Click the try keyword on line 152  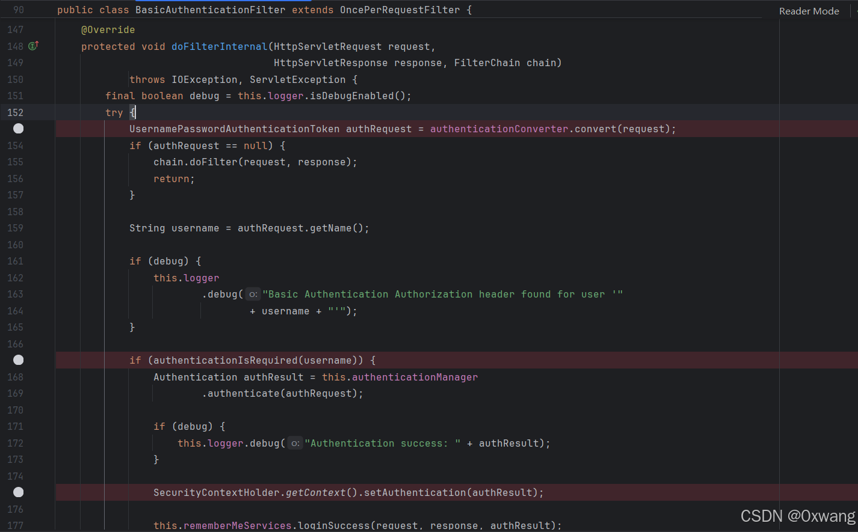tap(114, 112)
